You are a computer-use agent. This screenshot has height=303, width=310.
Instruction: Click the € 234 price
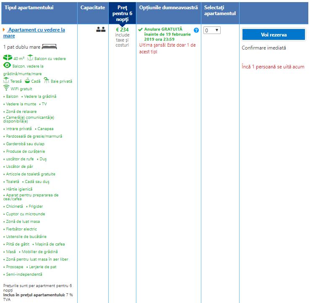(122, 30)
